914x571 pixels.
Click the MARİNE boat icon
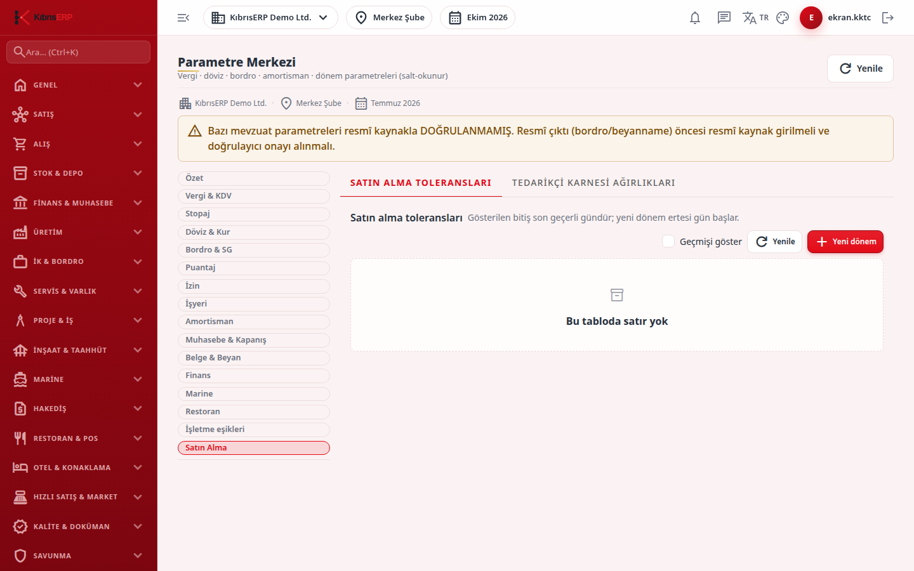[x=20, y=379]
